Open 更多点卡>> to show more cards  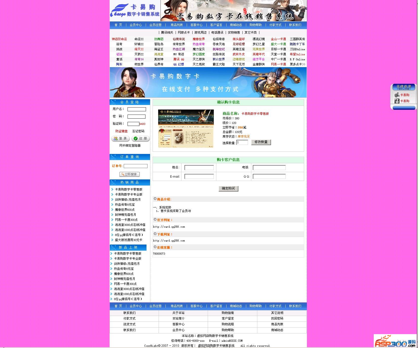[x=297, y=64]
